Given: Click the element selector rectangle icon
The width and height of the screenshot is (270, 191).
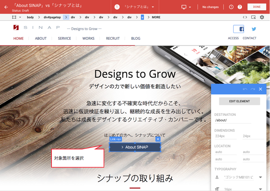Looking at the screenshot, I should click(14, 17).
